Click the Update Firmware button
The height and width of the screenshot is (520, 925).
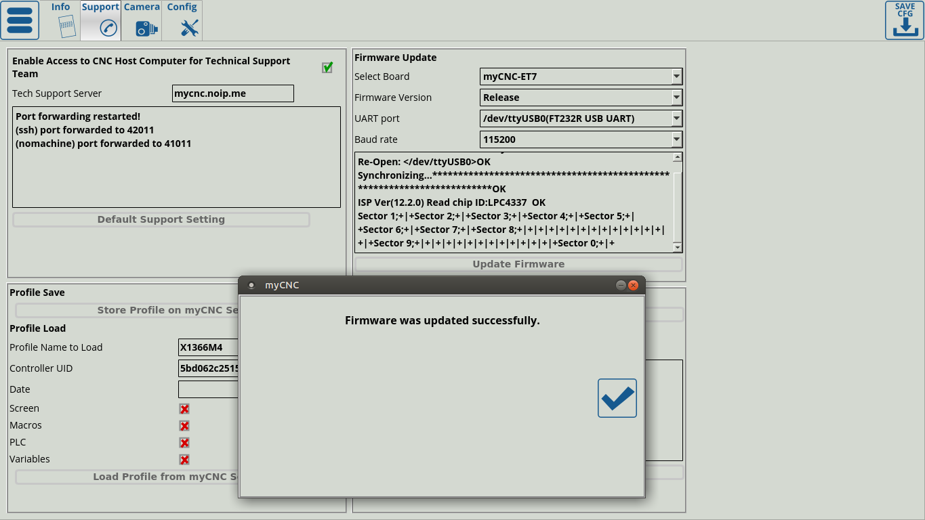point(518,264)
